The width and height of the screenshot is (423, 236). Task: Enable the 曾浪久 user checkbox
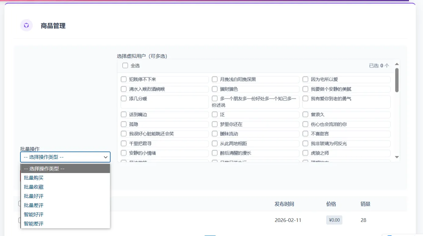pyautogui.click(x=305, y=115)
